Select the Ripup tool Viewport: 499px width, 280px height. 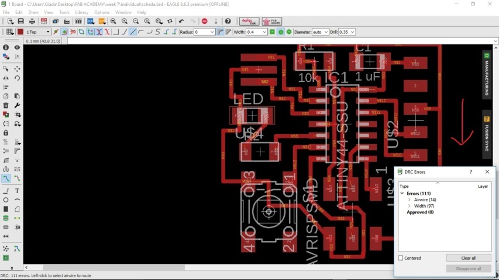point(17,178)
